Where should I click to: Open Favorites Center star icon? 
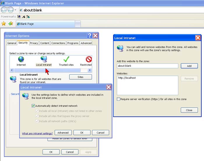pyautogui.click(x=3, y=23)
